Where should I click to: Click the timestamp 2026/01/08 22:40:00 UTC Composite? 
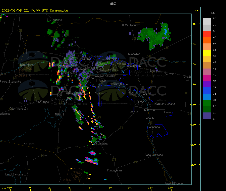tap(35, 11)
